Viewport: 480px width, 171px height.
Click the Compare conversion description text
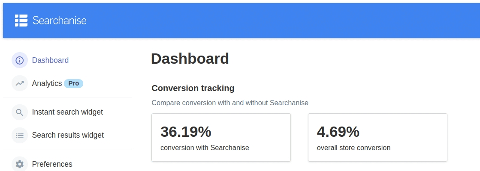tap(230, 103)
